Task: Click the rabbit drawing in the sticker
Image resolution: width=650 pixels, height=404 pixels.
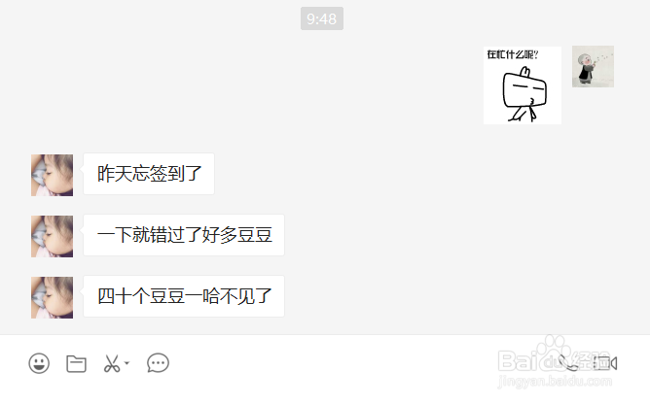Action: click(524, 94)
